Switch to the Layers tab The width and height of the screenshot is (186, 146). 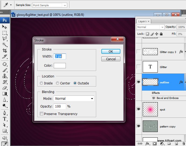[142, 21]
